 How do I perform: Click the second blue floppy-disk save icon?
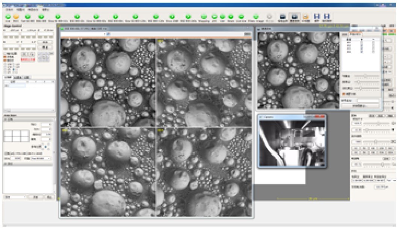(326, 17)
